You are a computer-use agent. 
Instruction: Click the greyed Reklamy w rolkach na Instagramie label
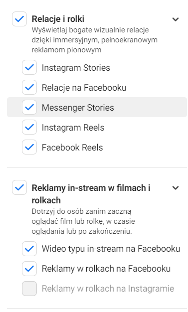tap(108, 289)
